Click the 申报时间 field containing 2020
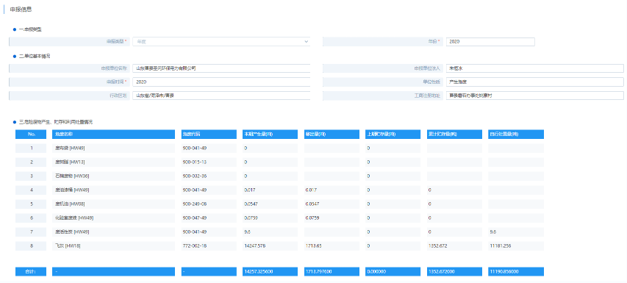The image size is (627, 283). click(x=221, y=82)
